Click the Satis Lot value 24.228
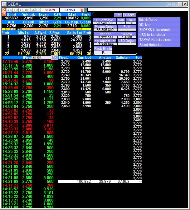The height and width of the screenshot is (210, 190). [x=76, y=40]
